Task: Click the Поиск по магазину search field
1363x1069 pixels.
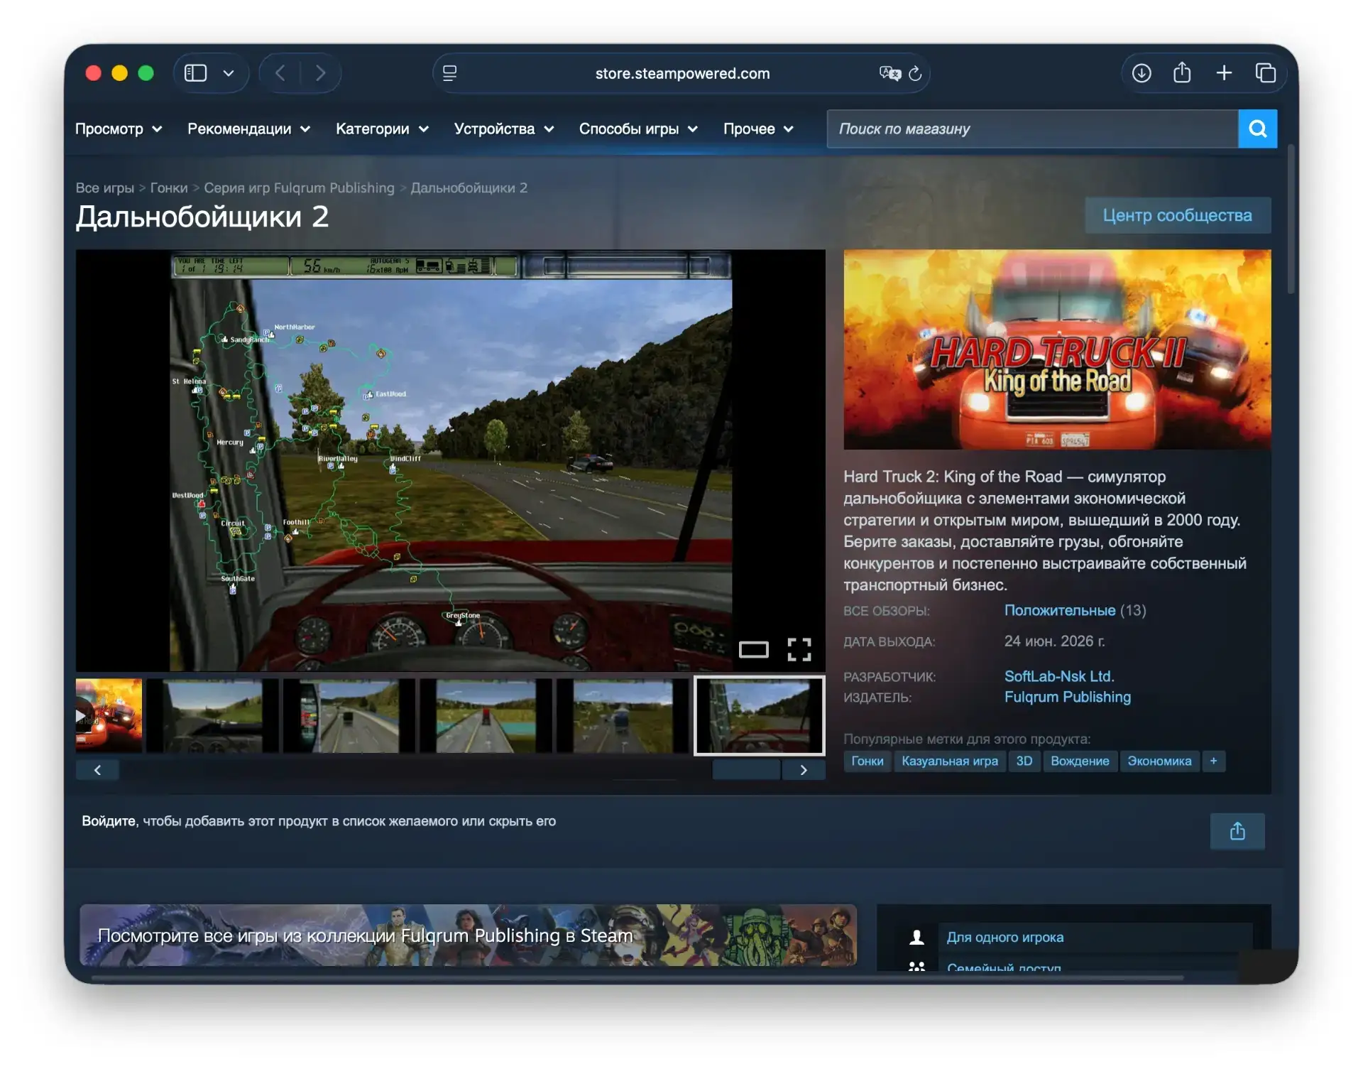Action: pos(1032,129)
